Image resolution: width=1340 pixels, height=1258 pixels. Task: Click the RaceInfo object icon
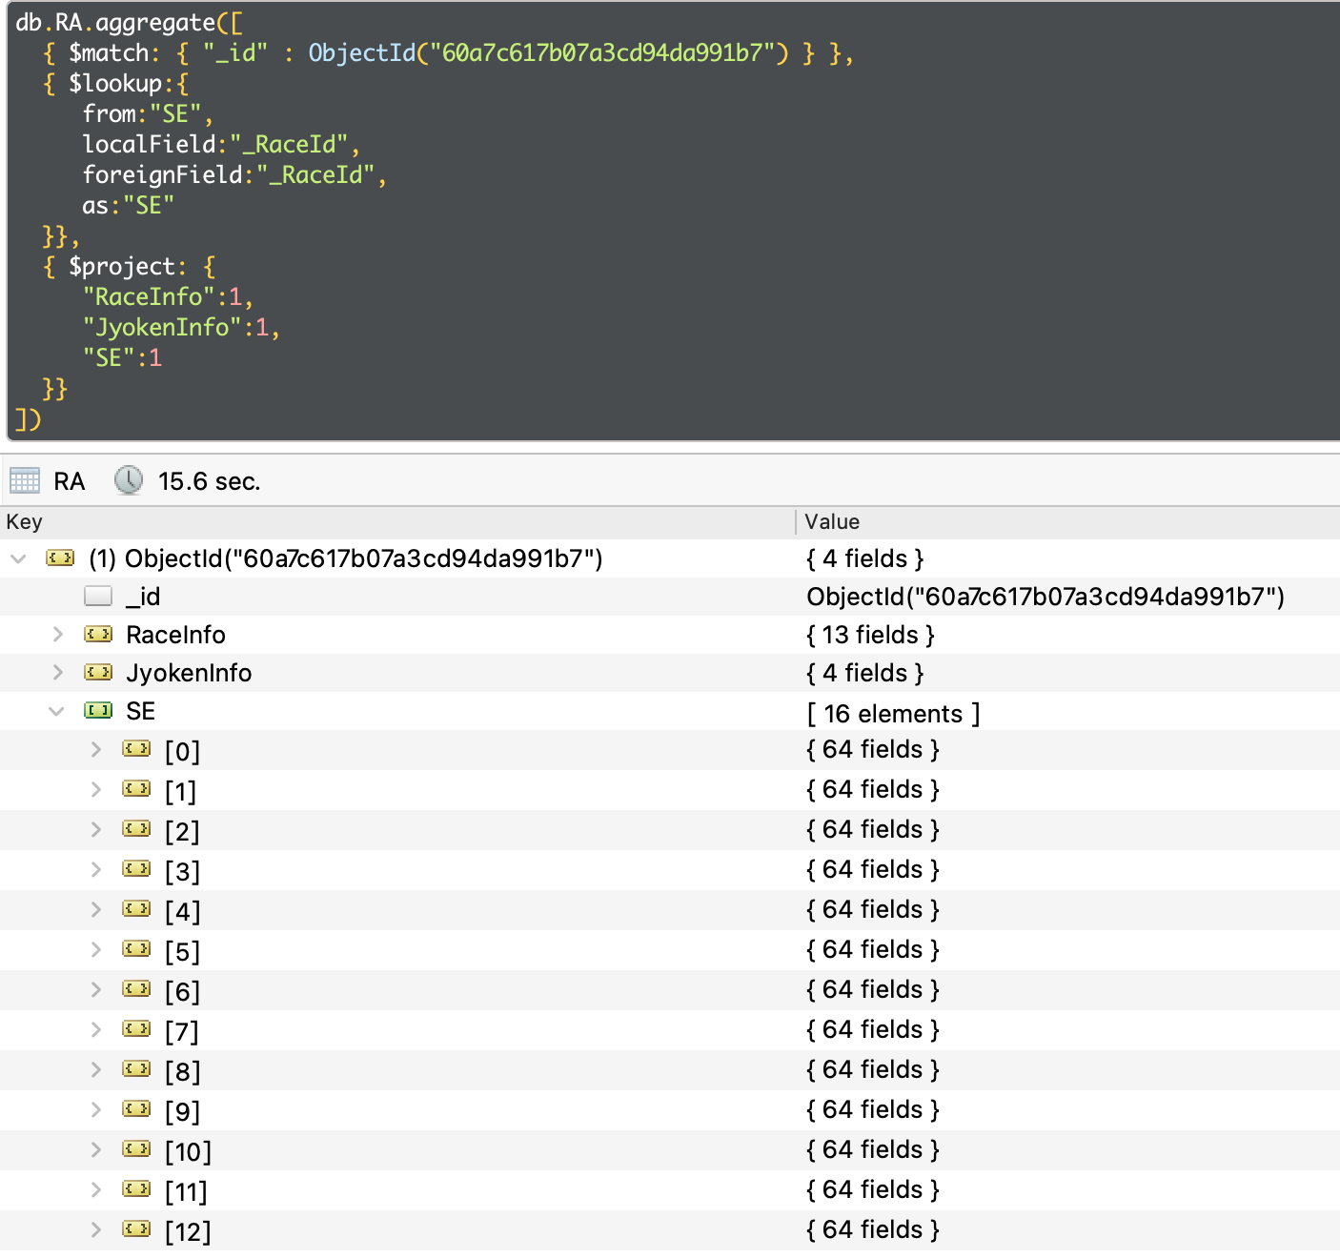pyautogui.click(x=98, y=635)
